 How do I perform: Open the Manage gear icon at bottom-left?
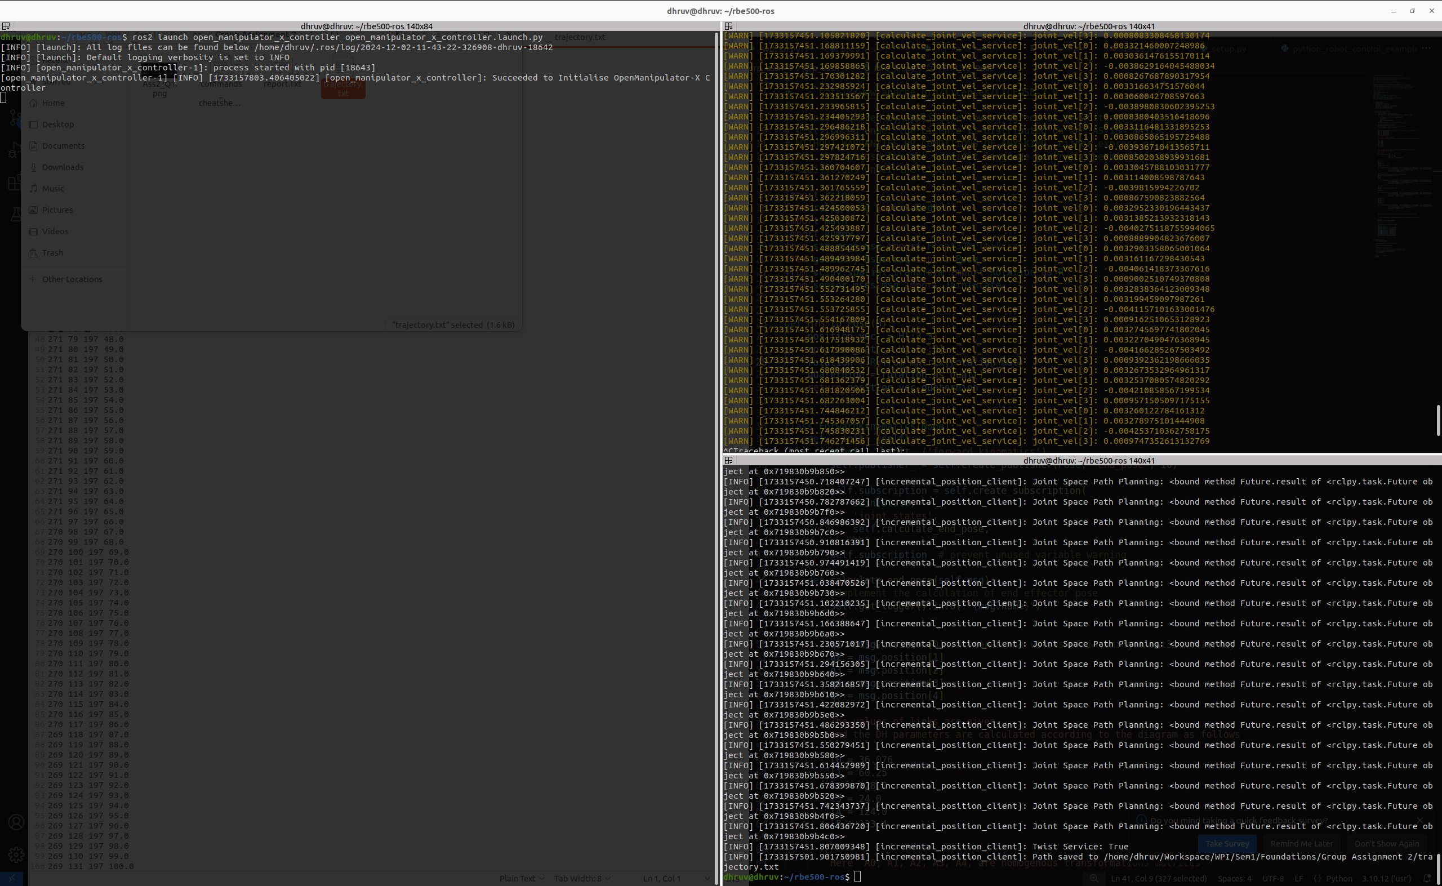[x=16, y=855]
